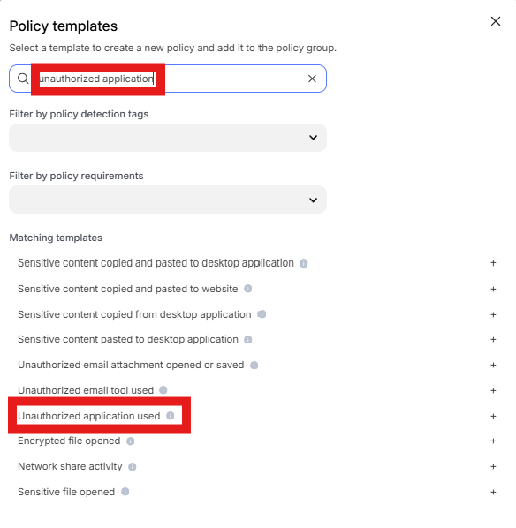Click into the template search field
This screenshot has width=516, height=528.
click(x=168, y=79)
